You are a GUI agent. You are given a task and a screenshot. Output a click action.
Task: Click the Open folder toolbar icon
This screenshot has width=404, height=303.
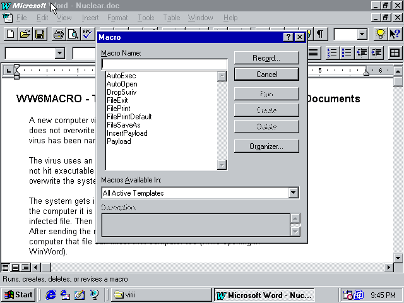point(25,33)
